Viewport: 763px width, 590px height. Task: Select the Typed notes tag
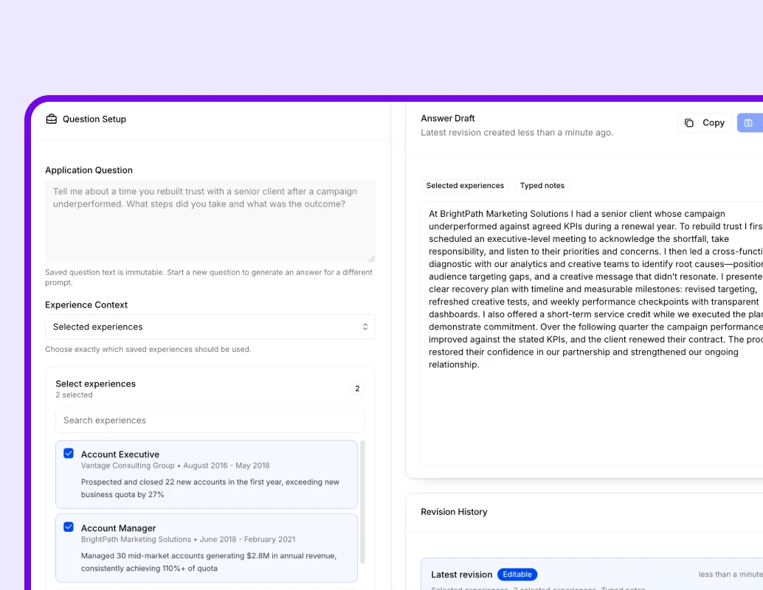point(542,186)
